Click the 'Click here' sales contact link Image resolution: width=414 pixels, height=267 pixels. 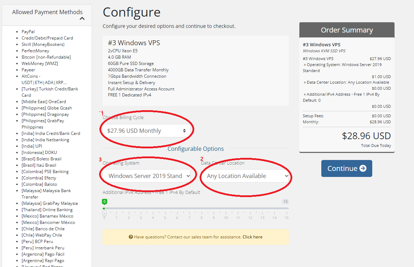[252, 237]
